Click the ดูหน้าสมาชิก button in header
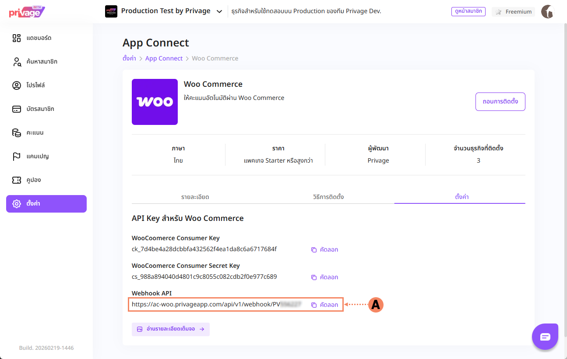Image resolution: width=567 pixels, height=359 pixels. pyautogui.click(x=468, y=11)
